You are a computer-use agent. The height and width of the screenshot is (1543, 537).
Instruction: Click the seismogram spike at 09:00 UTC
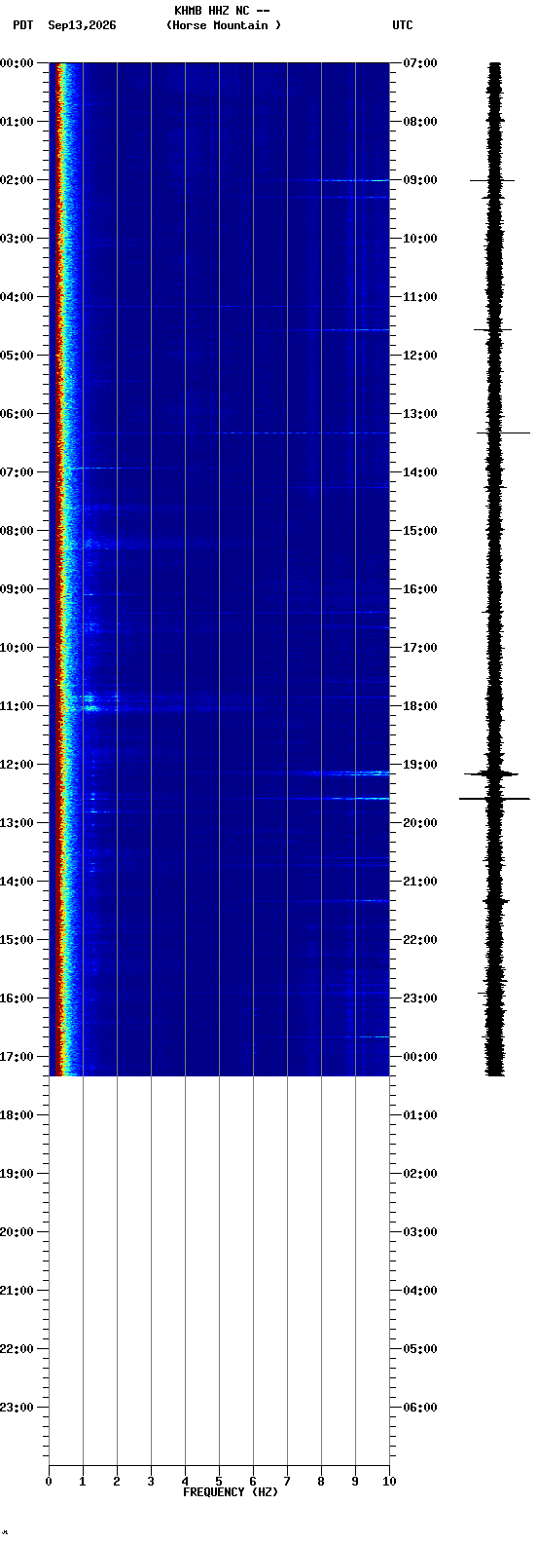(x=492, y=180)
